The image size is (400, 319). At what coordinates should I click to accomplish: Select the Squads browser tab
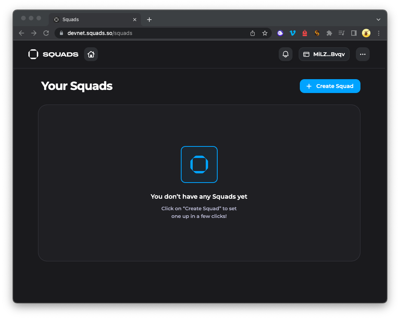point(95,20)
